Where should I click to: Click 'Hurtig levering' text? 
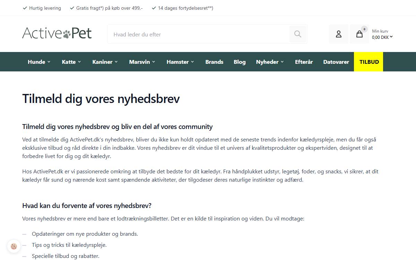tap(45, 8)
